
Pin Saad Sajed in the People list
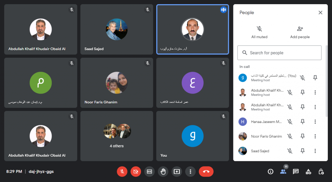(302, 151)
